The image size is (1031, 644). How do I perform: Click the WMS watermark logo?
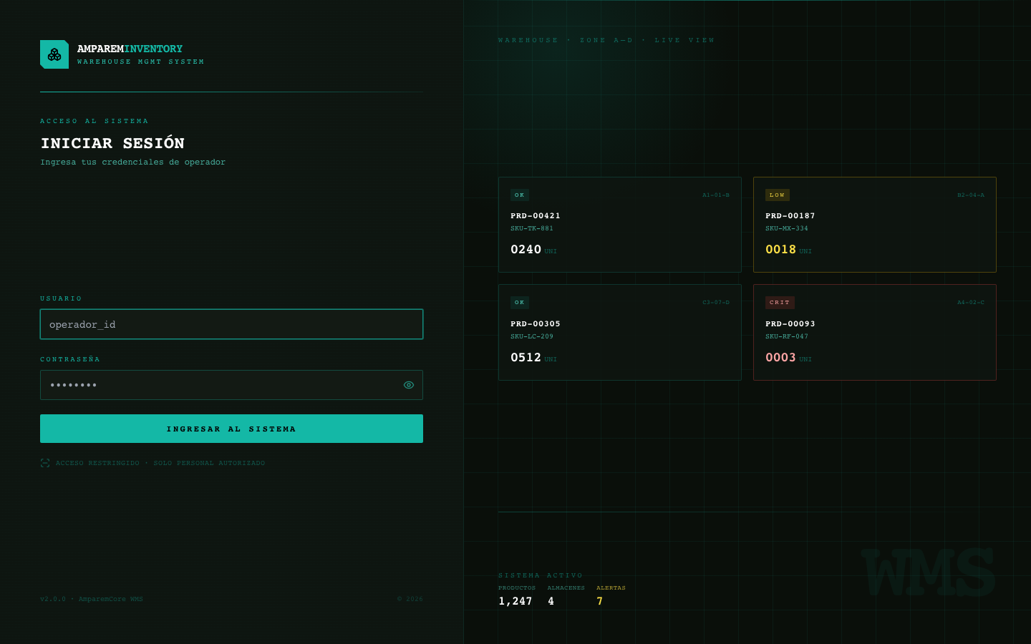[x=928, y=572]
